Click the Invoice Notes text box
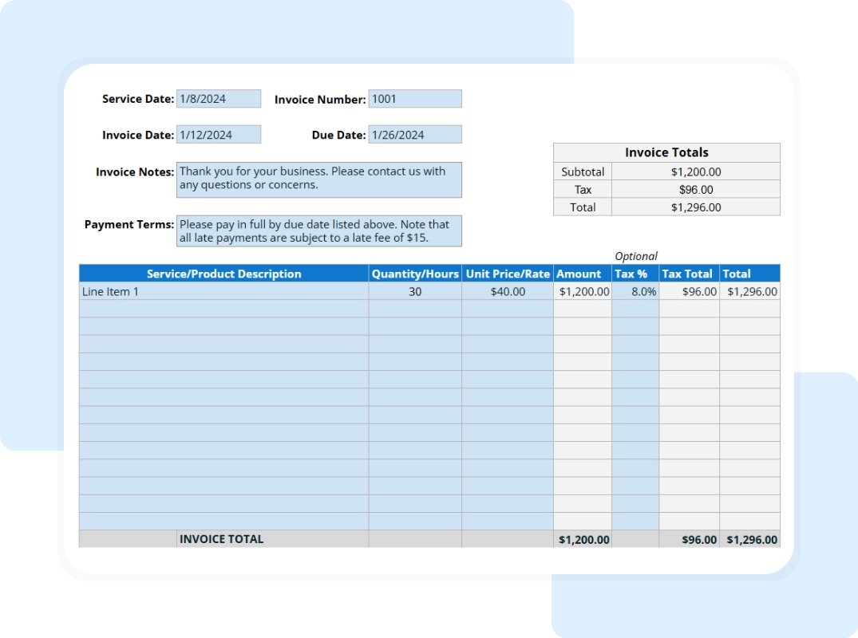This screenshot has height=638, width=858. click(319, 179)
